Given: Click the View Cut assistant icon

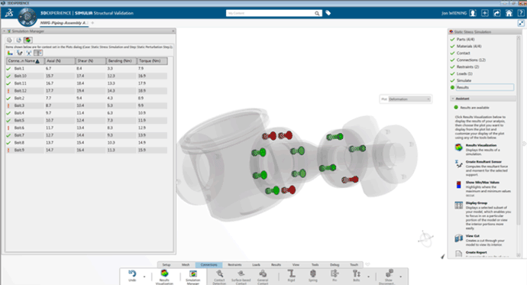Looking at the screenshot, I should click(459, 238).
